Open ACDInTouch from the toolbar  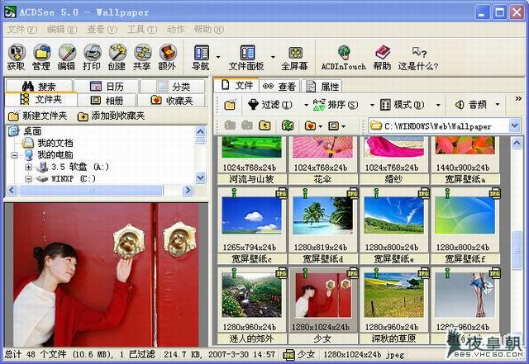pyautogui.click(x=344, y=57)
